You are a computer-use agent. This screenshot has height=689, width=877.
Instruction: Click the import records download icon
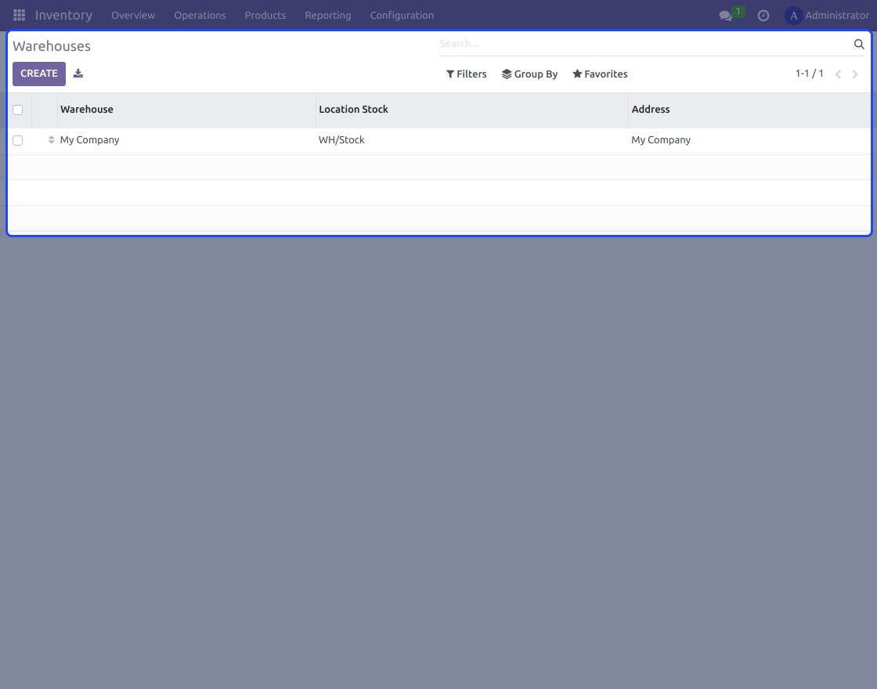(x=78, y=74)
